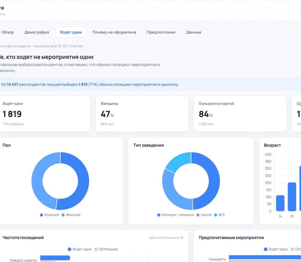Click the 'одни vs остальные, %' note
The width and height of the screenshot is (301, 262).
pyautogui.click(x=166, y=238)
